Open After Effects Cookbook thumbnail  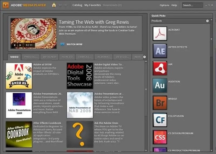tap(19, 134)
